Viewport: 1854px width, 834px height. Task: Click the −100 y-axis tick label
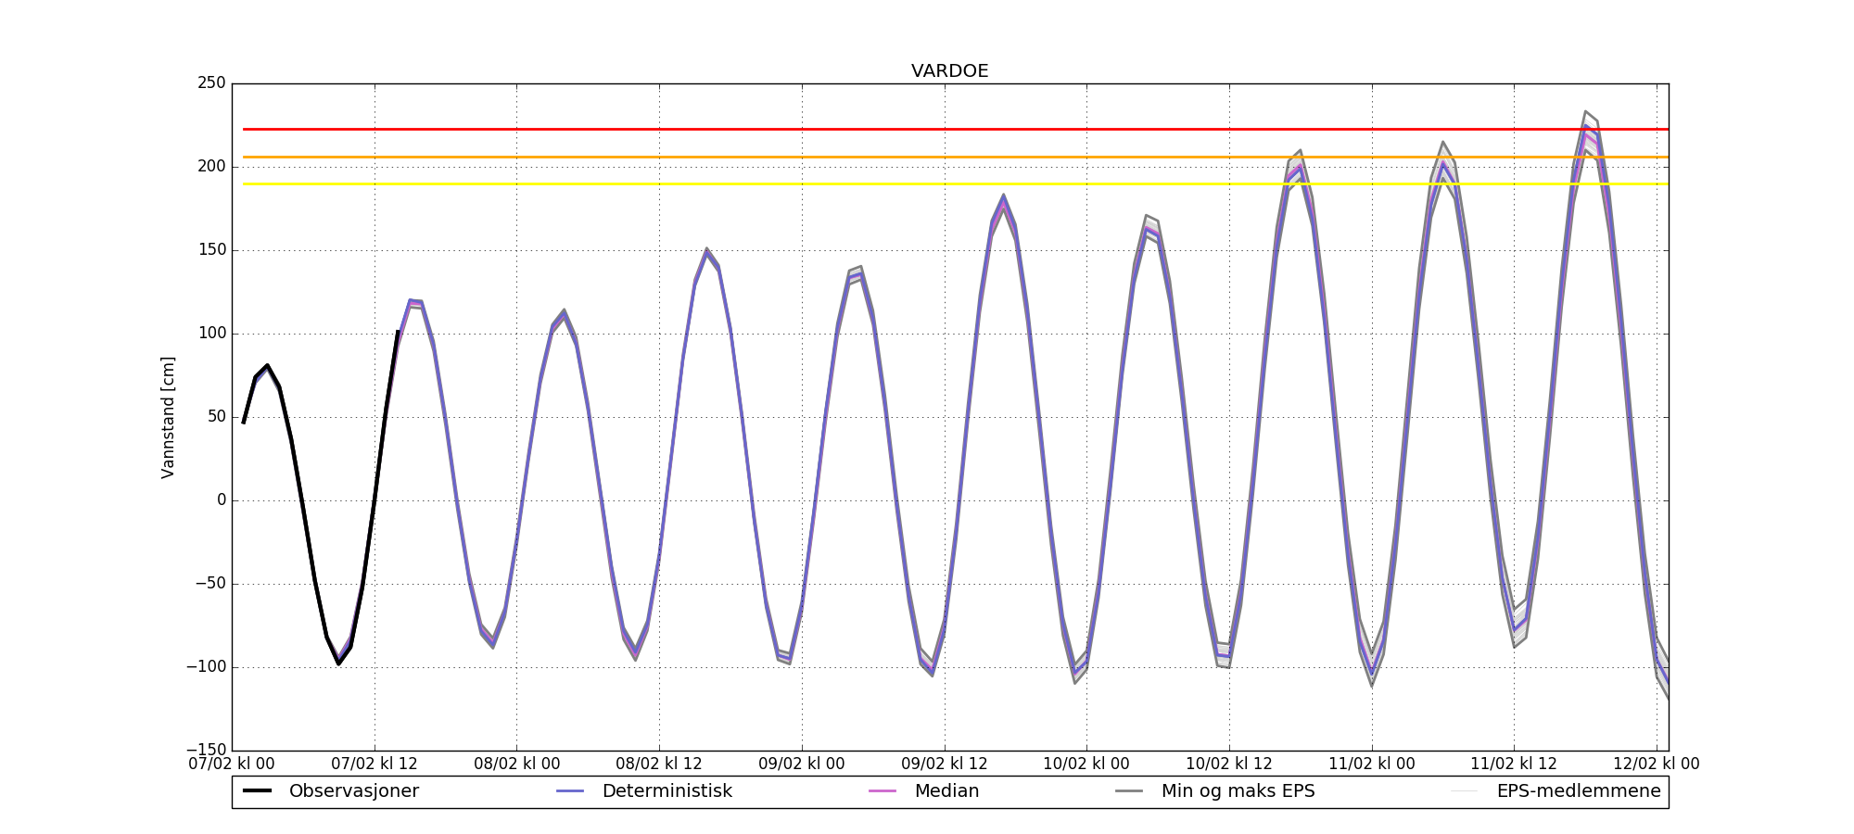pyautogui.click(x=206, y=667)
